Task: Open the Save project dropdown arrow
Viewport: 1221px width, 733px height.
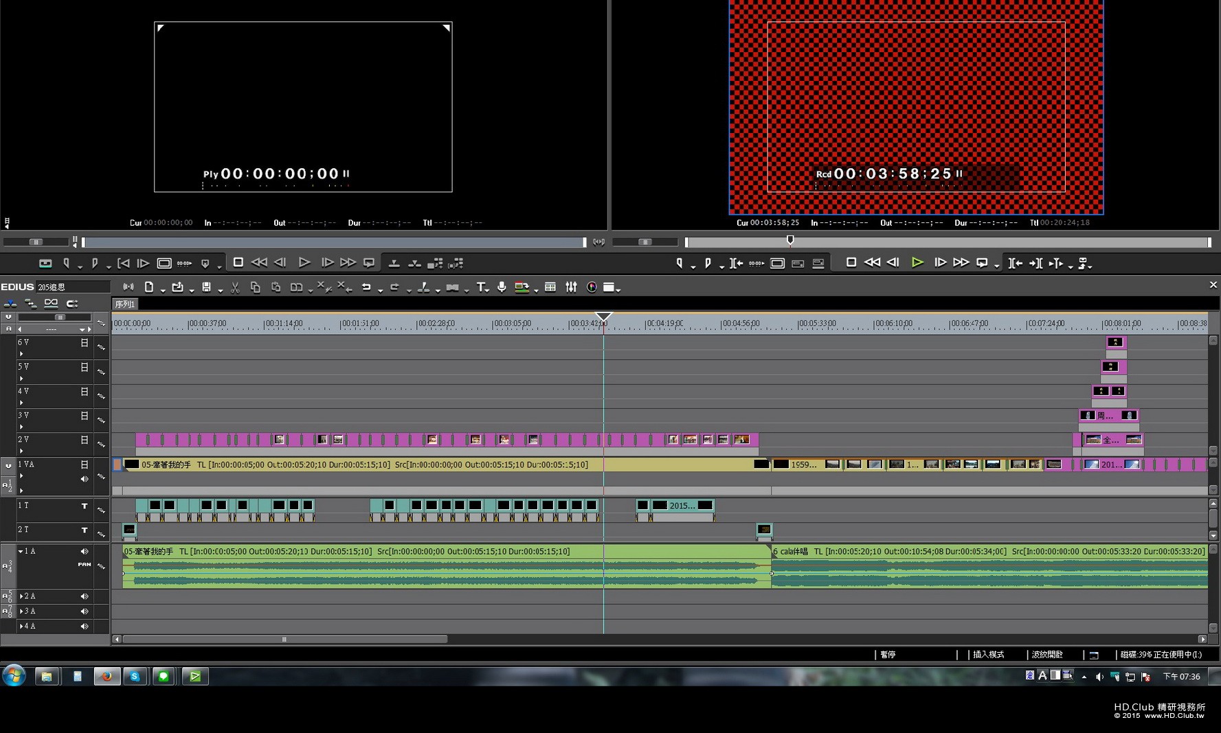Action: coord(220,290)
